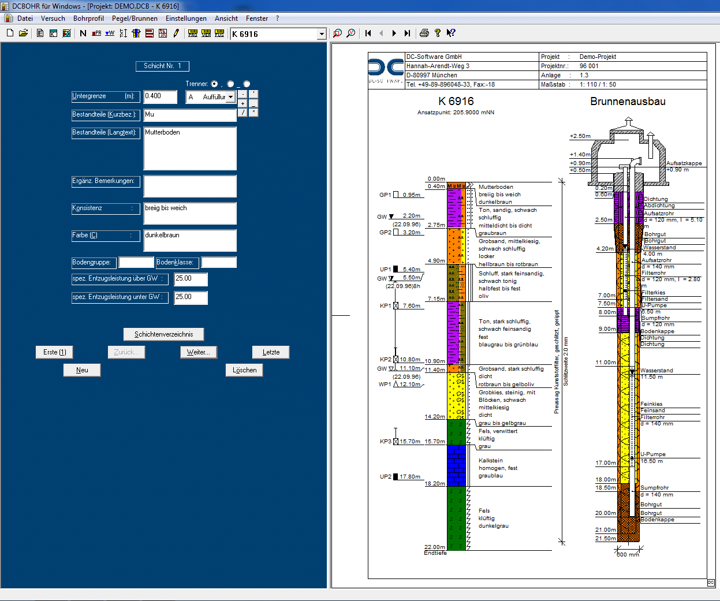Open the Datei menu

click(x=25, y=18)
